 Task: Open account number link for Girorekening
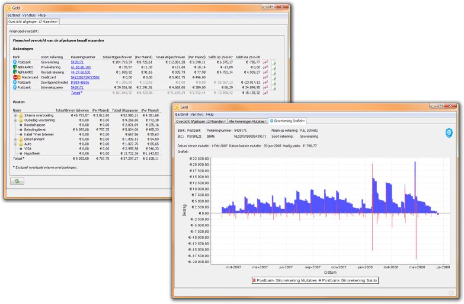77,62
